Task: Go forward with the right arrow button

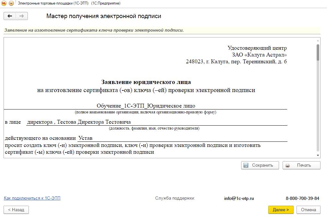Action: tap(22, 16)
